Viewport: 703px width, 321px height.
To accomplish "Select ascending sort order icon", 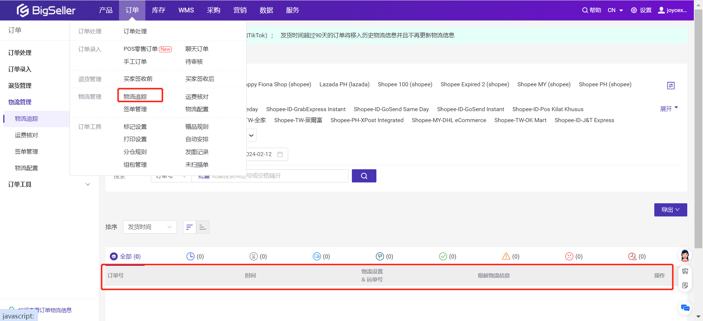I will point(202,227).
